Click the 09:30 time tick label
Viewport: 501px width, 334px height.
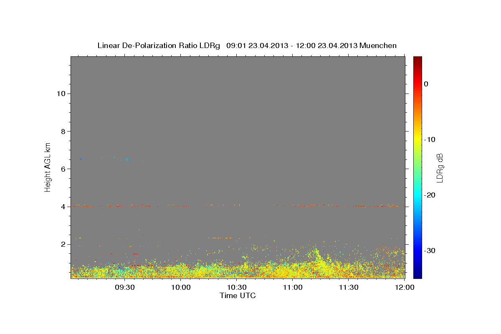(124, 287)
